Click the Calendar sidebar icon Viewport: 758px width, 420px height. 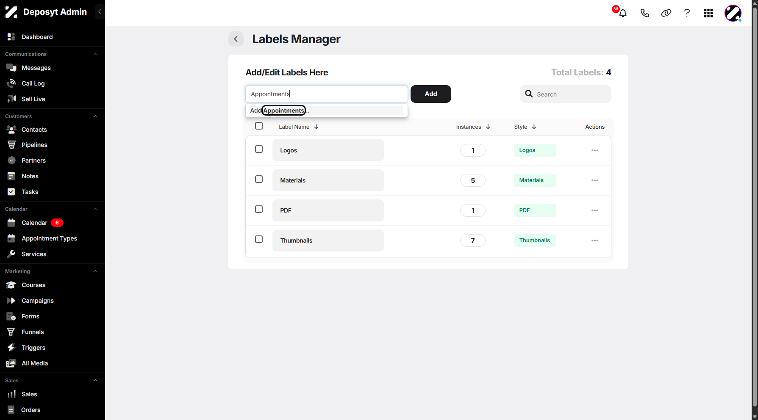click(x=11, y=223)
